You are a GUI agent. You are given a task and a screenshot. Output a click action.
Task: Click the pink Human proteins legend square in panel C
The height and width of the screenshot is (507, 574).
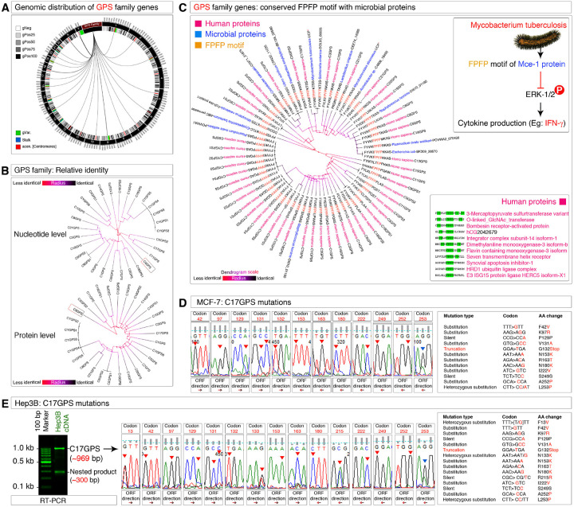(x=198, y=24)
